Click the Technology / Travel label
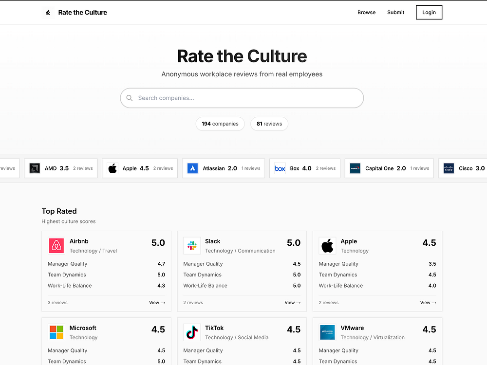The image size is (487, 365). coord(93,251)
